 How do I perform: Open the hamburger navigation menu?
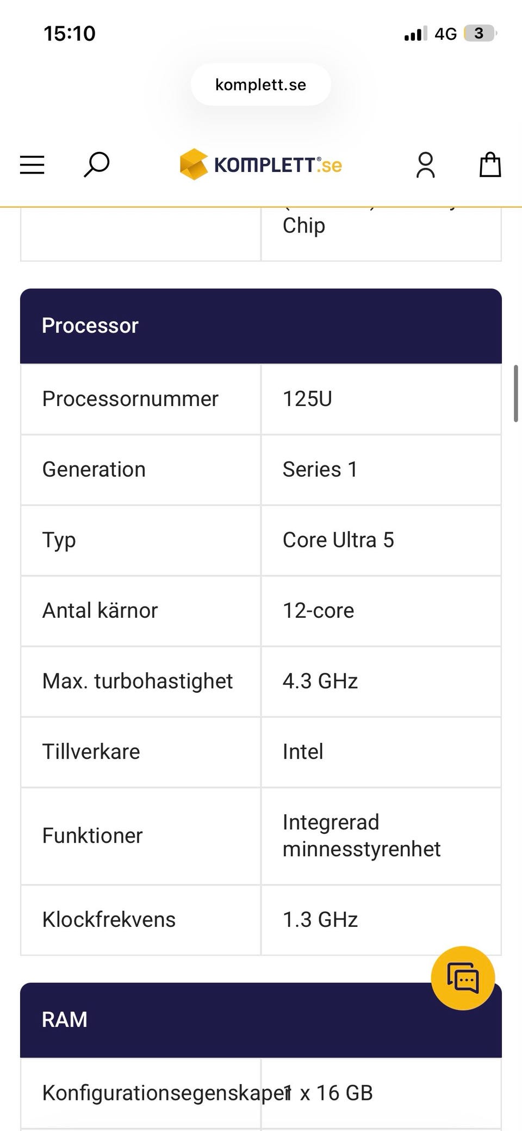coord(32,165)
